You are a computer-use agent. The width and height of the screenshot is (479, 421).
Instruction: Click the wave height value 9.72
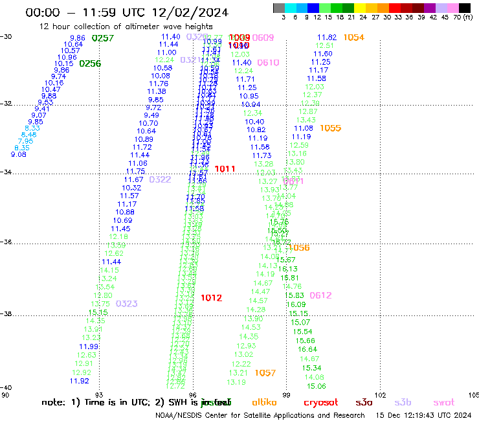[153, 108]
